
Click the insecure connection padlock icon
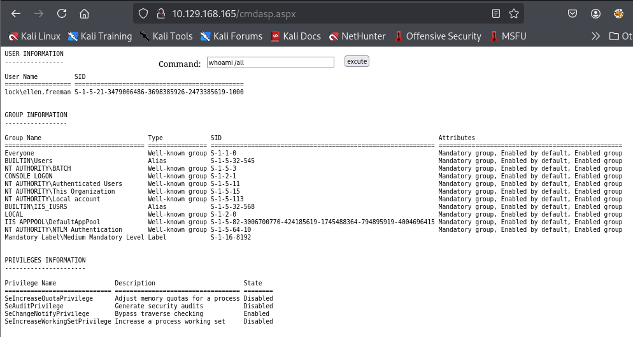point(160,13)
